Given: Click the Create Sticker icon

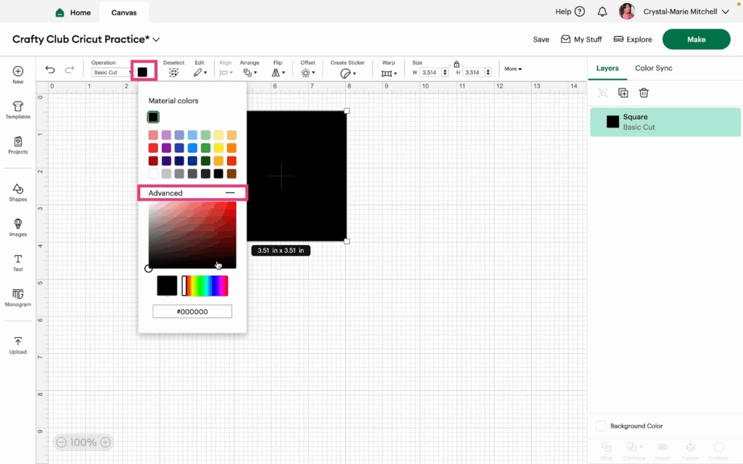Looking at the screenshot, I should click(x=348, y=73).
